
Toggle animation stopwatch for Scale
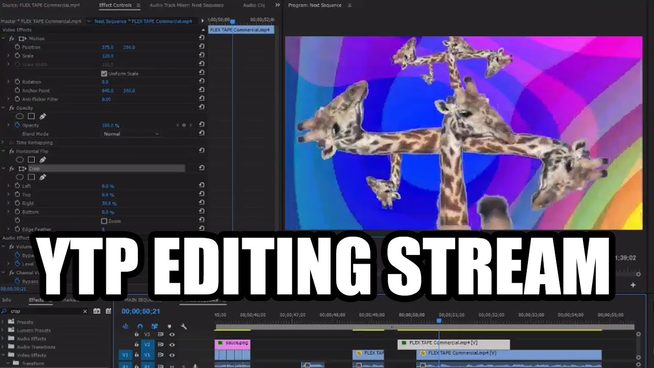(x=17, y=56)
